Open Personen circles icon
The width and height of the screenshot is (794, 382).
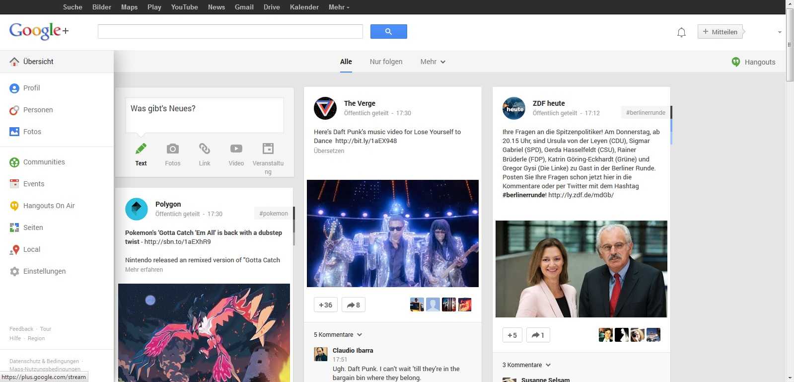click(14, 110)
